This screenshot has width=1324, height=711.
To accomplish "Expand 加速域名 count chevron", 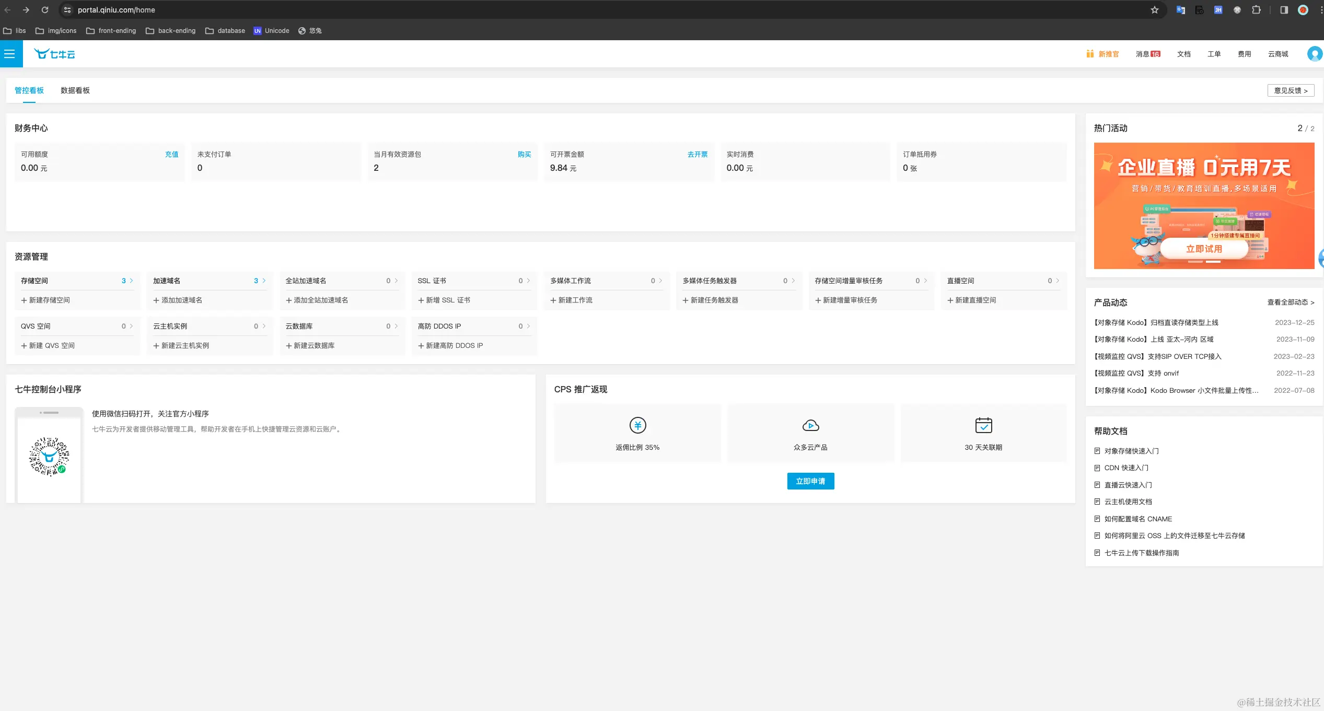I will click(x=264, y=281).
